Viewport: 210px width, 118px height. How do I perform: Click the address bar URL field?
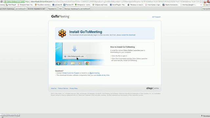pos(112,2)
